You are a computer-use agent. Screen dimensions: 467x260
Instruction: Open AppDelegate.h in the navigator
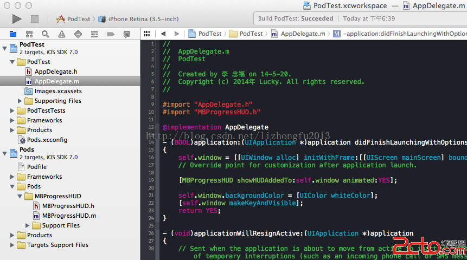(x=55, y=71)
